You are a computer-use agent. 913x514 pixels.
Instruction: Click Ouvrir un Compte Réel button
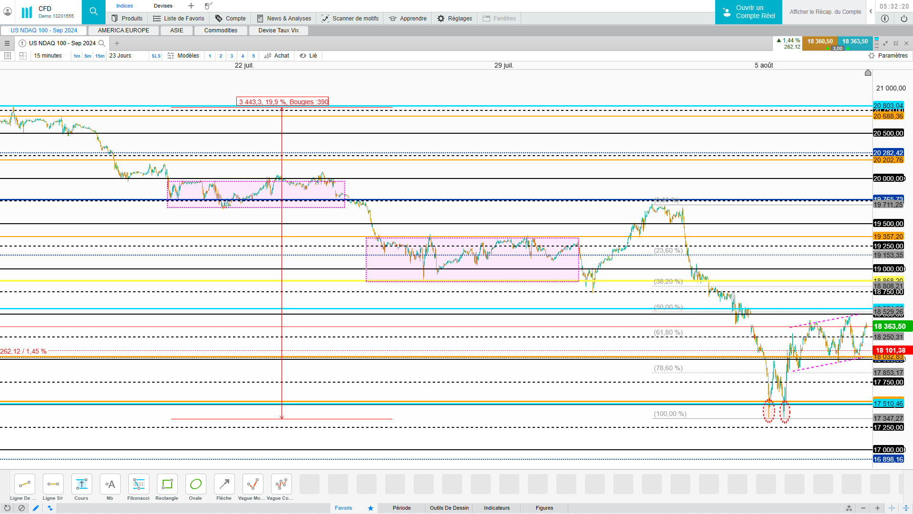coord(748,12)
